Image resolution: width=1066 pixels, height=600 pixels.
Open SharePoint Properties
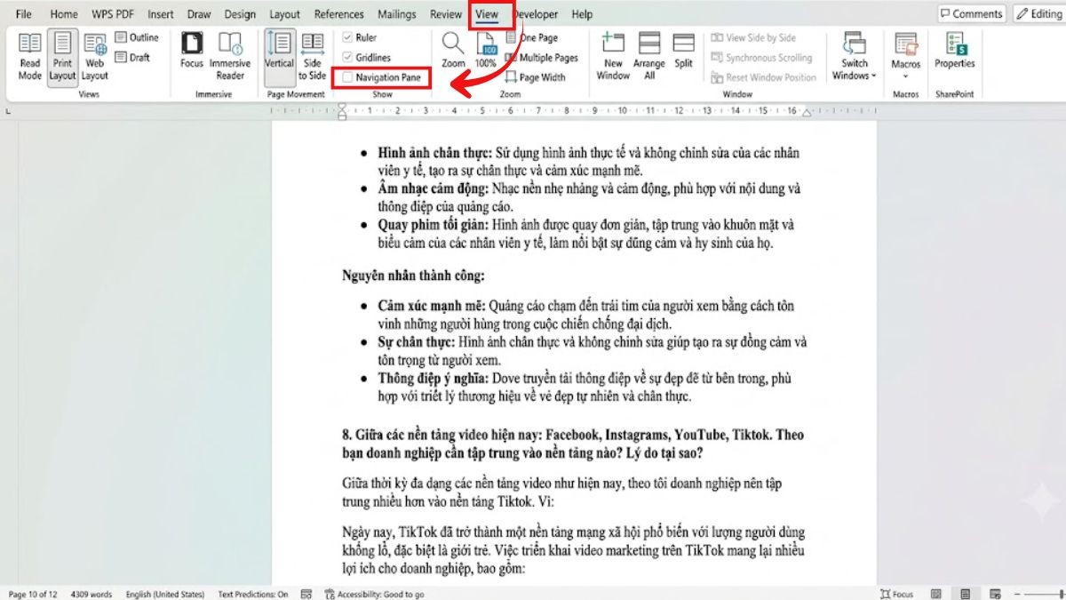click(955, 52)
